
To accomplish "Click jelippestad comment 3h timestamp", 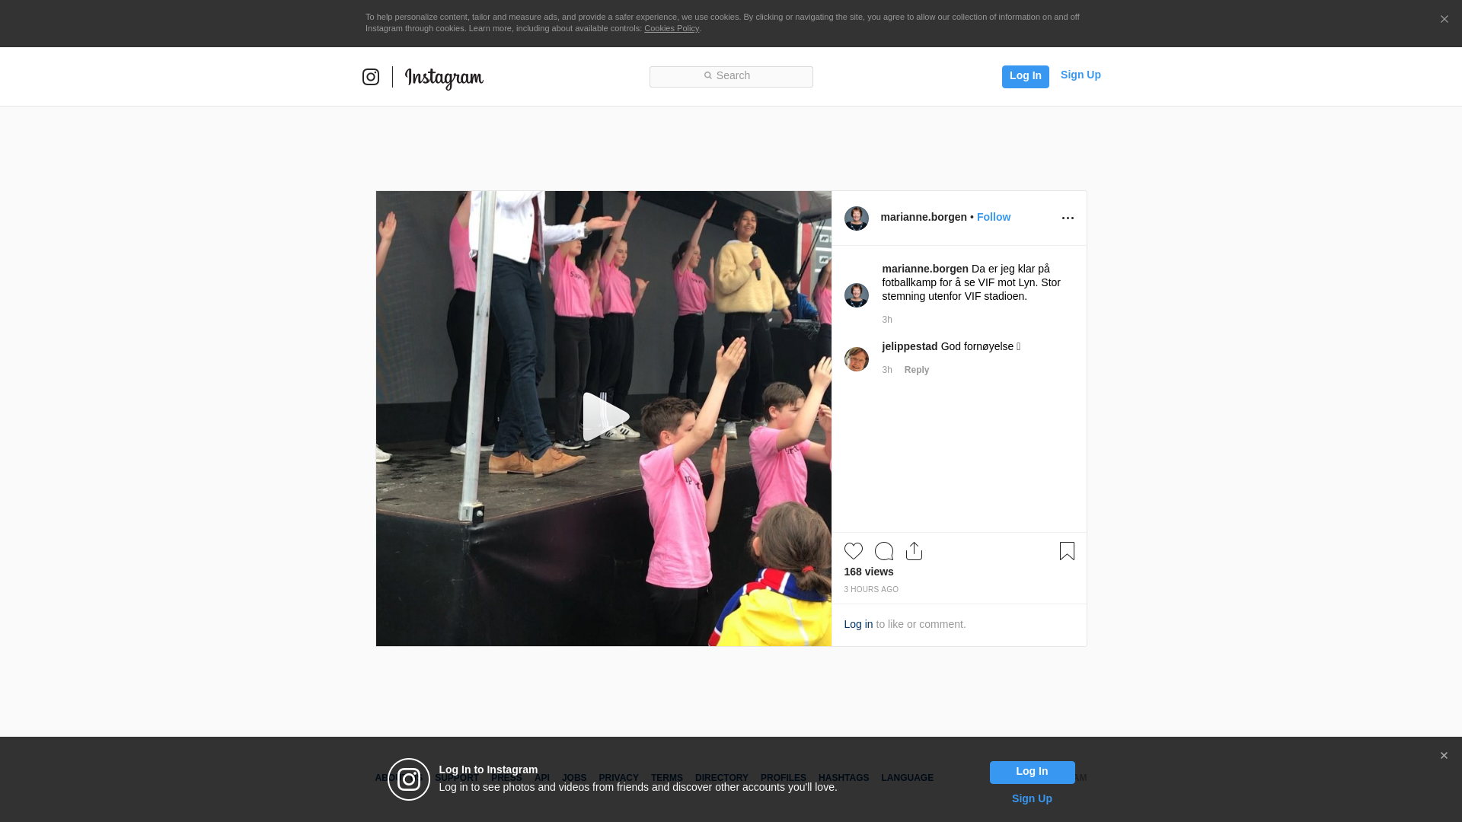I will click(887, 370).
